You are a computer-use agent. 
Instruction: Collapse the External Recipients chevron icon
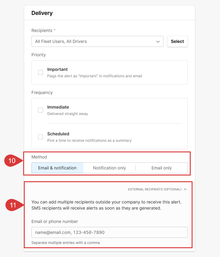coord(185,189)
